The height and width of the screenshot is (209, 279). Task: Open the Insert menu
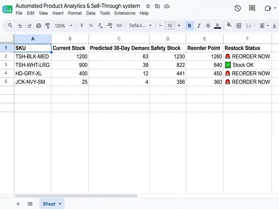point(58,13)
